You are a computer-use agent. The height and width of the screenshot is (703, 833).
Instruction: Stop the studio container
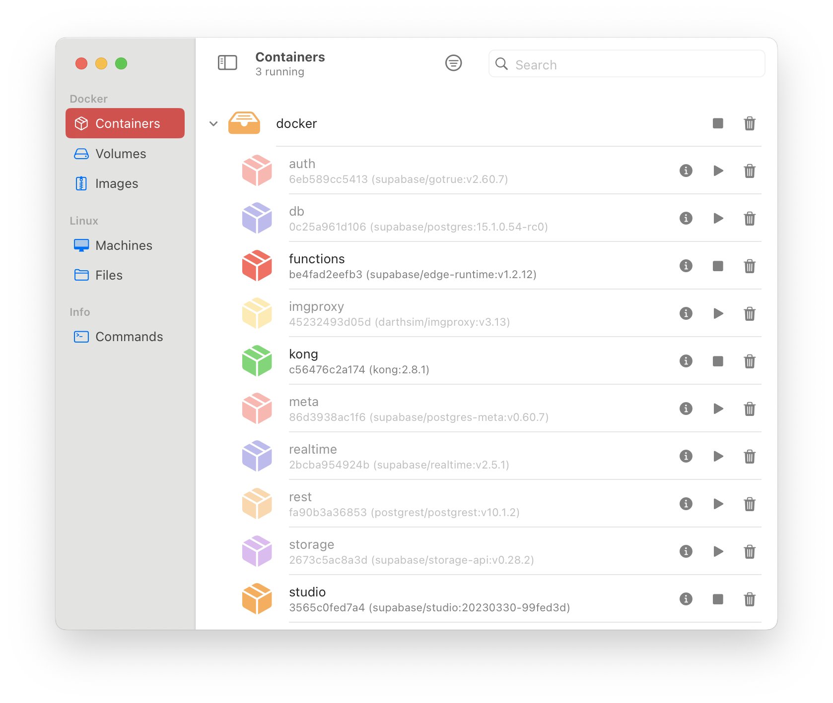[x=718, y=599]
